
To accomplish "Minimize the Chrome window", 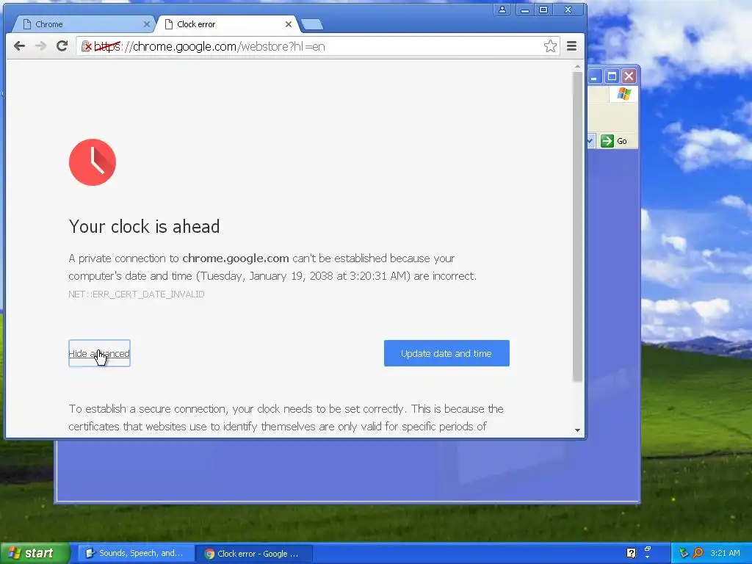I will [525, 10].
